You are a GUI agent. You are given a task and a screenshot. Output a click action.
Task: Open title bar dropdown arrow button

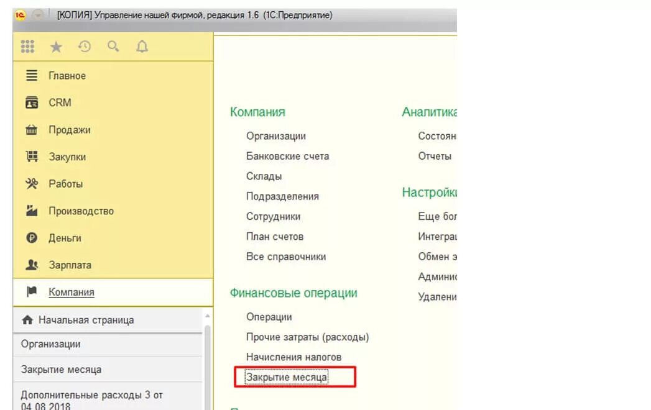38,16
